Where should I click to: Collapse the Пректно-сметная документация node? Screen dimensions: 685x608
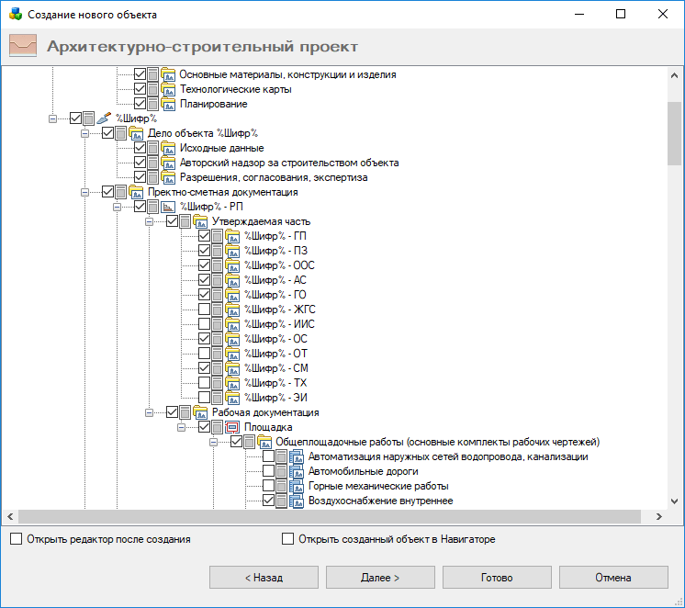point(85,192)
